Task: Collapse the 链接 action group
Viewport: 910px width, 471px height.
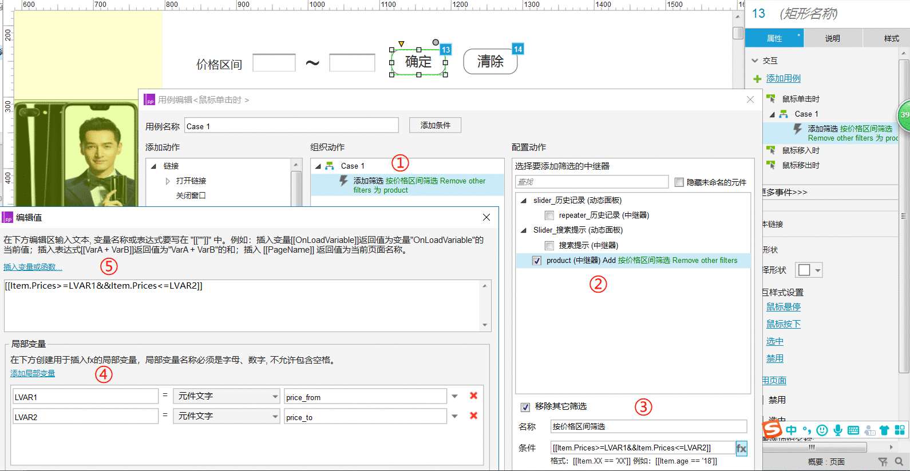Action: 153,166
